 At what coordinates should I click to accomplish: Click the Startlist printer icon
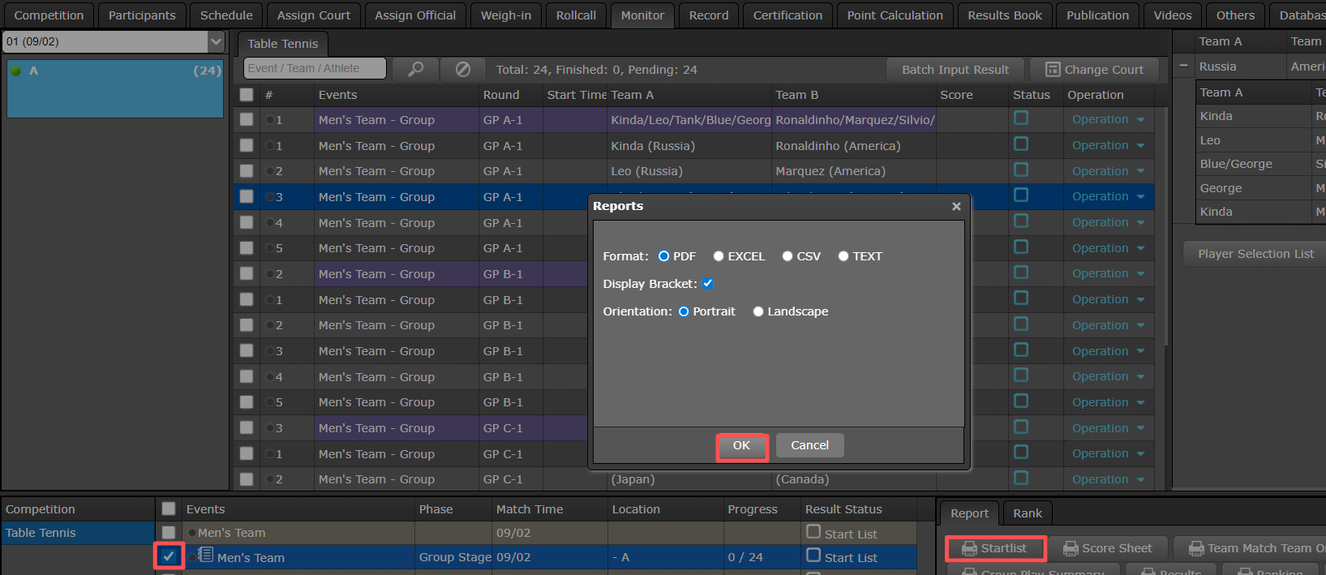[x=969, y=549]
